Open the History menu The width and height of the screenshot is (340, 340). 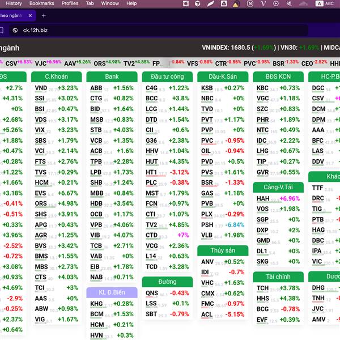click(x=14, y=3)
